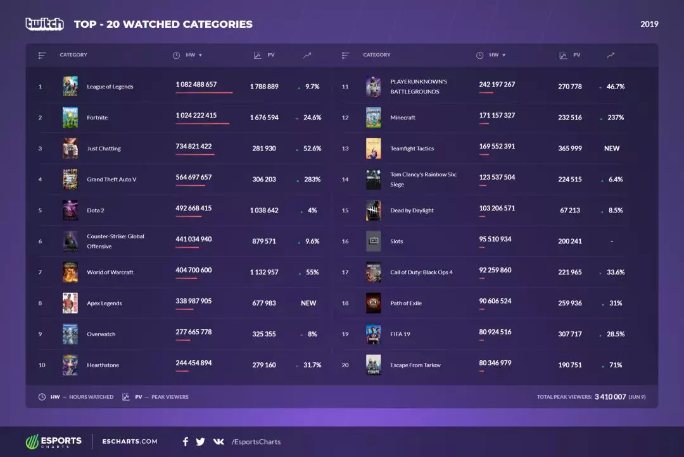Screen dimensions: 684x457
Task: Click League of Legends hours 1 082 488 657
Action: pyautogui.click(x=196, y=85)
